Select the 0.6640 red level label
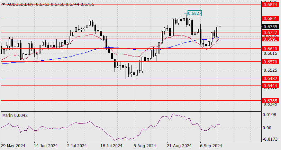This screenshot has width=281, height=150. [271, 49]
